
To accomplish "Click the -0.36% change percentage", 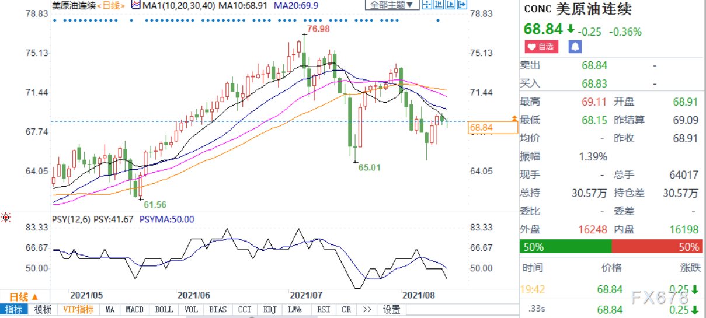I will click(625, 32).
